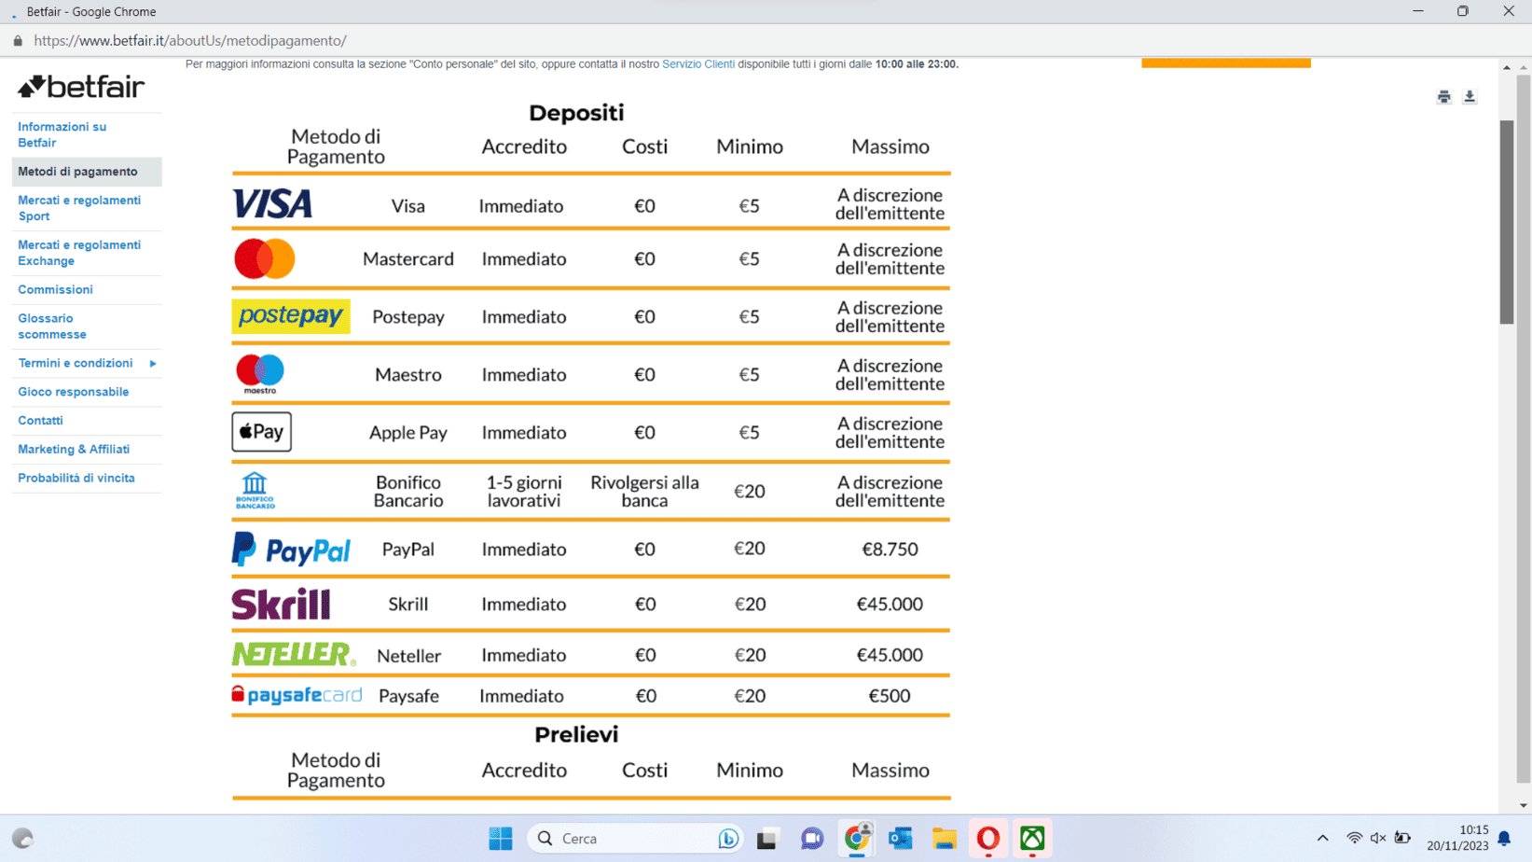Open Mercati e regolamenti Exchange
The image size is (1532, 862).
coord(79,253)
